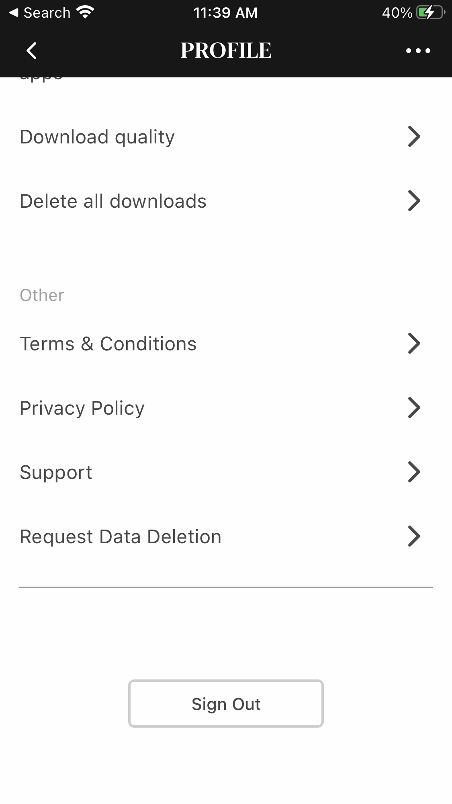Tap the Support row chevron
This screenshot has height=804, width=452.
click(x=414, y=472)
